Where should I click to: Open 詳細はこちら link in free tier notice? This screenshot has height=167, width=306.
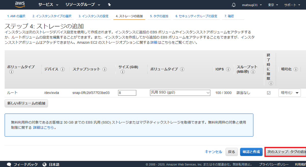(x=43, y=128)
